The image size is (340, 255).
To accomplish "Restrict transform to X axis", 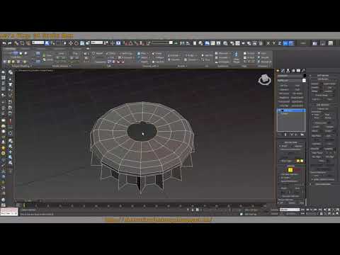I will click(268, 43).
